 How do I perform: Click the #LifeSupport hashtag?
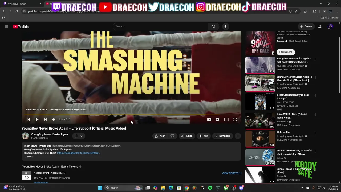[113, 146]
